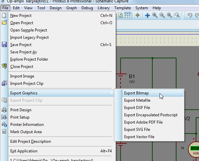Click the Save Project floppy disk icon
The image size is (199, 161).
4,45
